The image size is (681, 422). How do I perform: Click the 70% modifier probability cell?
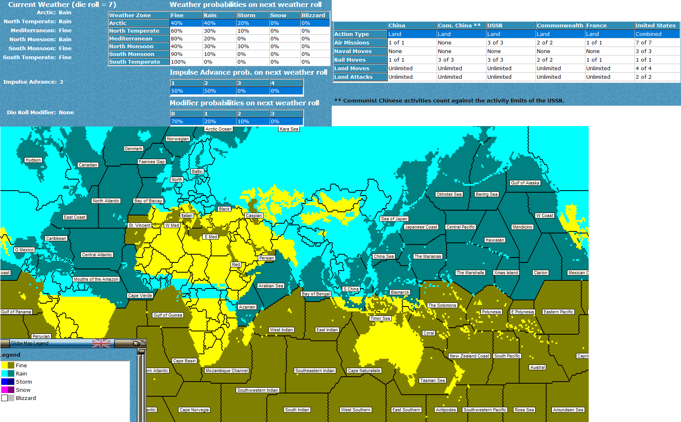coord(187,122)
